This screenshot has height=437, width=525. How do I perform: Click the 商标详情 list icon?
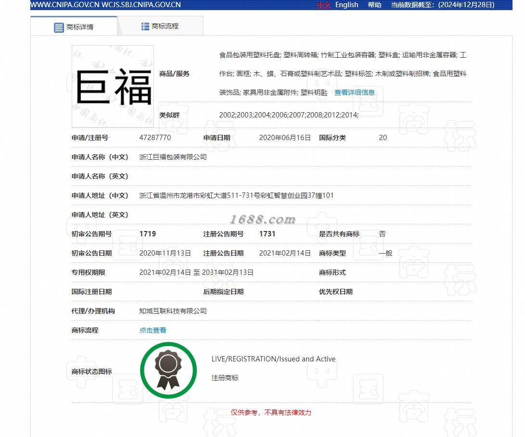click(59, 27)
